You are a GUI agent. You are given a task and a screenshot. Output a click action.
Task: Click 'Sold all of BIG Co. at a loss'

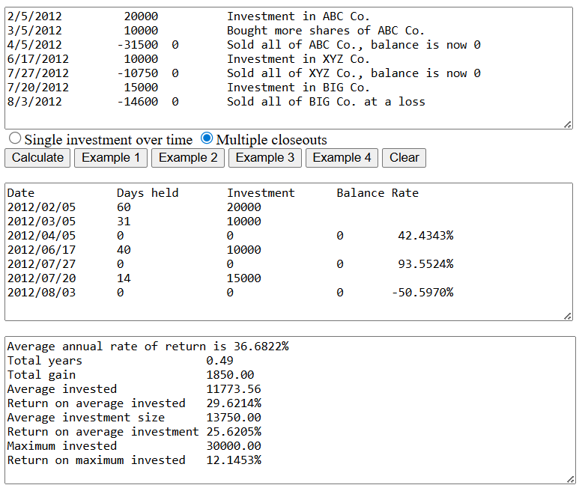point(326,102)
